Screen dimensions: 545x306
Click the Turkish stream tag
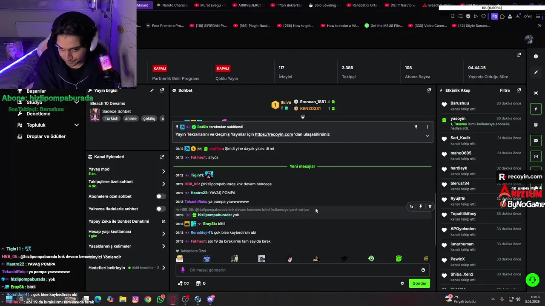pyautogui.click(x=112, y=119)
